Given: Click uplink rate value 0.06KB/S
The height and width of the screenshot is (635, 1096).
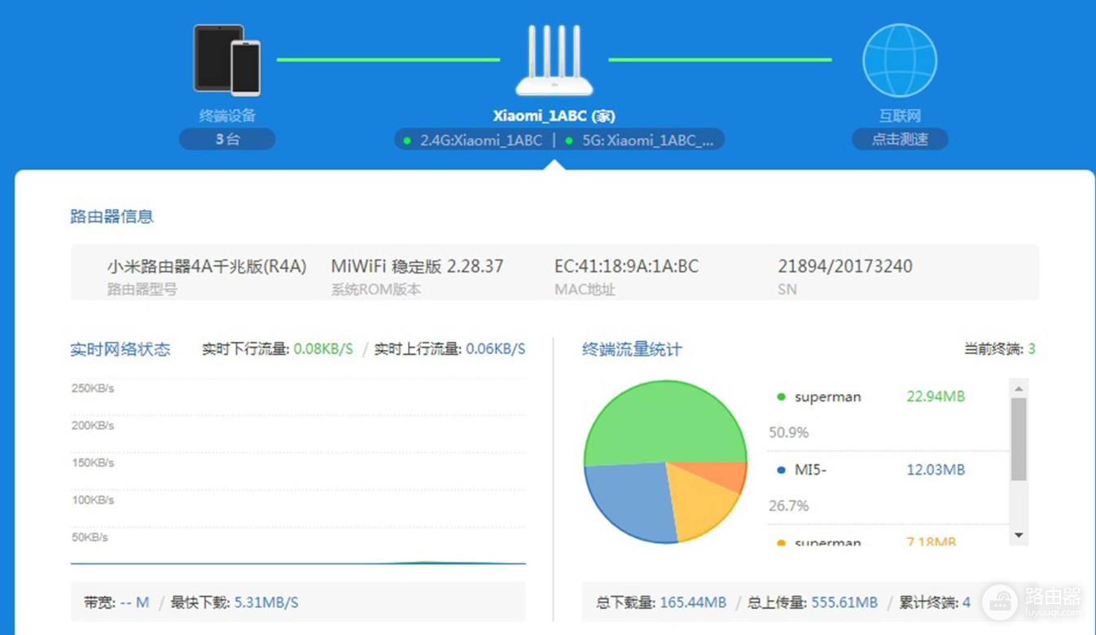Looking at the screenshot, I should (x=495, y=349).
